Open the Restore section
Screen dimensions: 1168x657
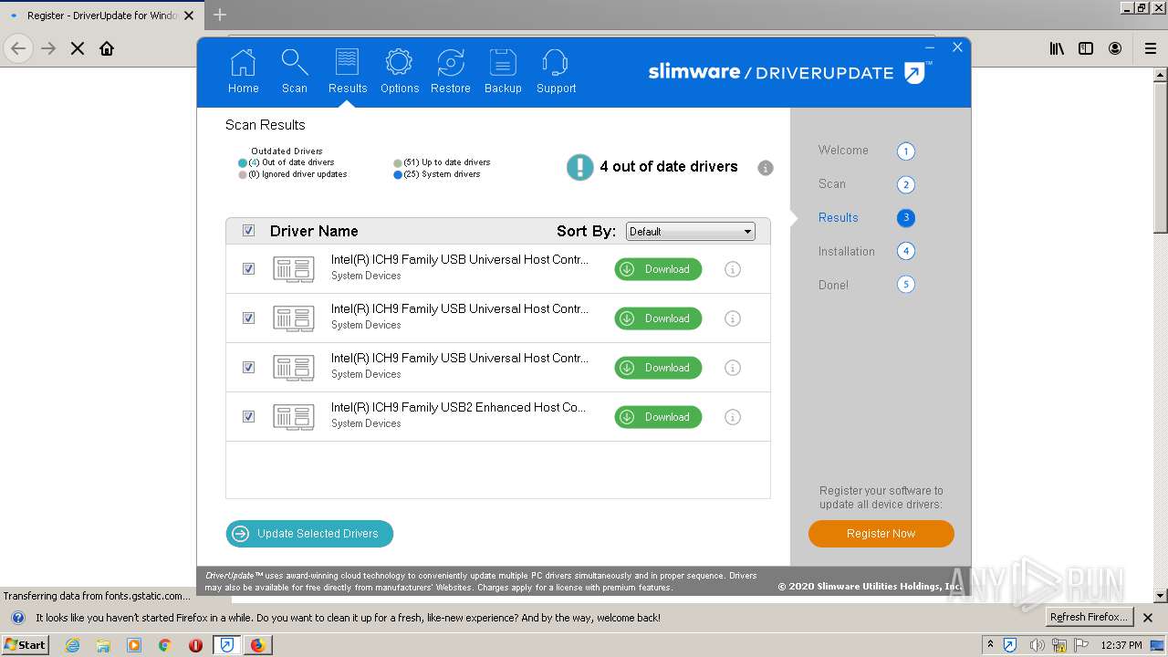[451, 72]
